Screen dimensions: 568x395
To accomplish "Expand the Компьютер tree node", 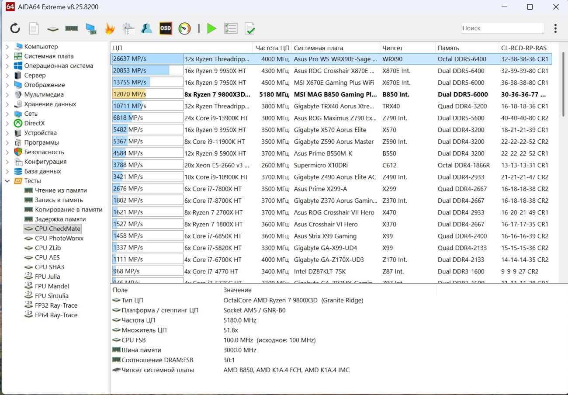I will coord(7,47).
